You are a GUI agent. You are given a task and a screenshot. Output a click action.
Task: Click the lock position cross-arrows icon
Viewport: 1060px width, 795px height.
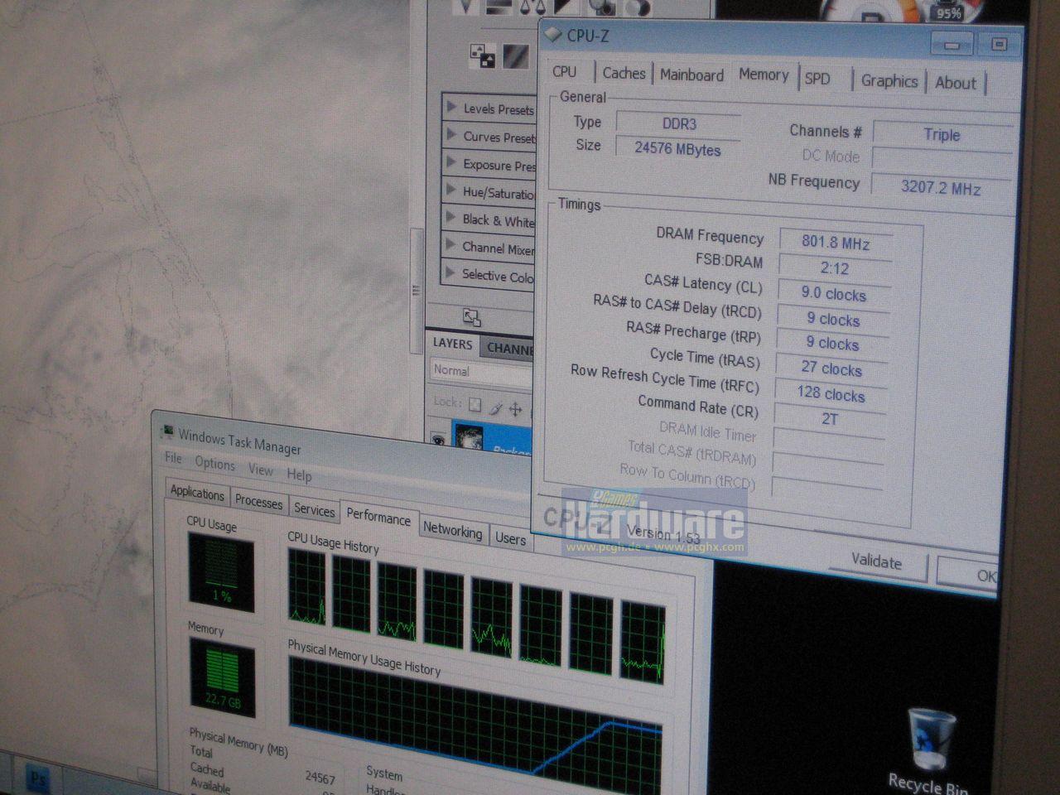coord(515,408)
